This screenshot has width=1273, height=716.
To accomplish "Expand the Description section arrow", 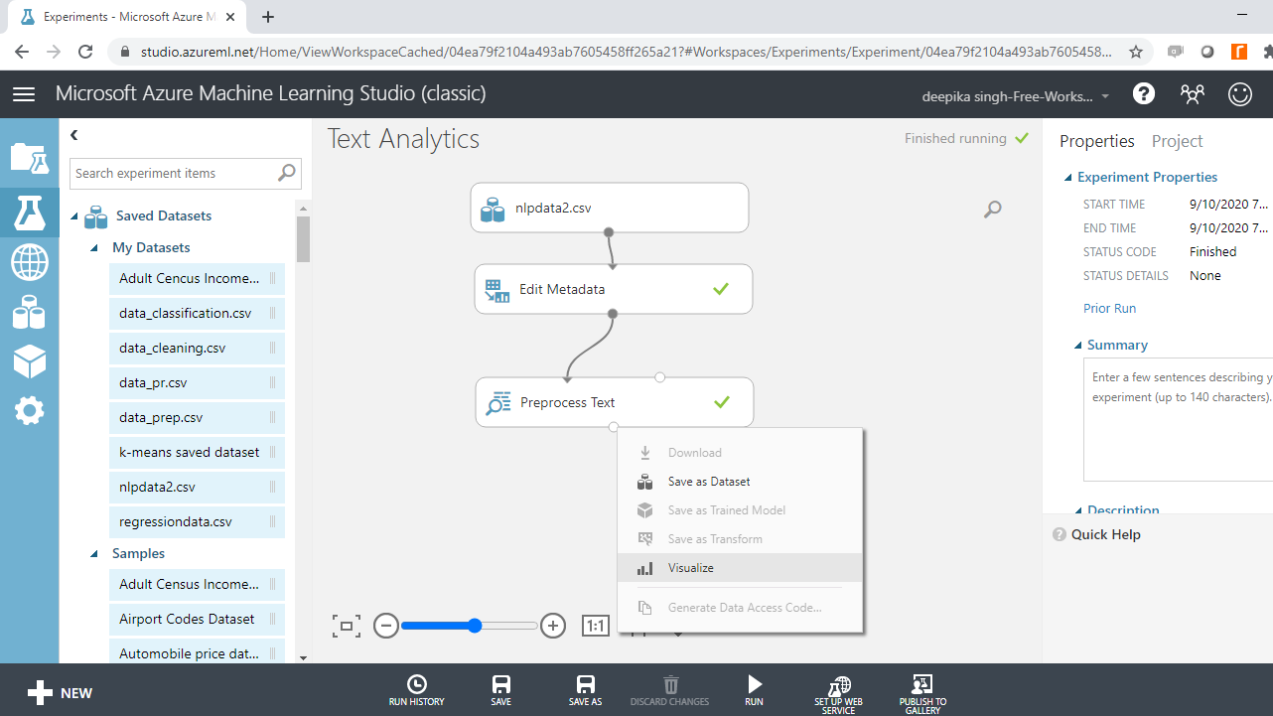I will pos(1078,510).
